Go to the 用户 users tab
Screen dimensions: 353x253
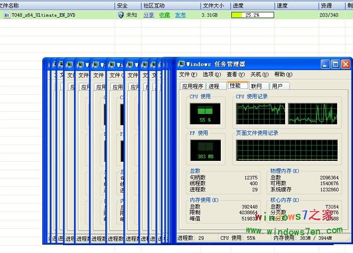[x=277, y=86]
